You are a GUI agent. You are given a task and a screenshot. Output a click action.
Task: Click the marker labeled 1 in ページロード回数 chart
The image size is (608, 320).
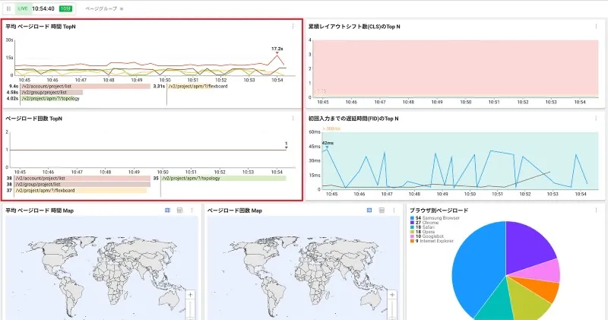click(x=287, y=147)
